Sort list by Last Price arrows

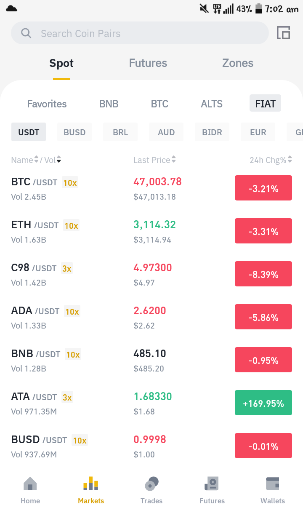pyautogui.click(x=174, y=160)
